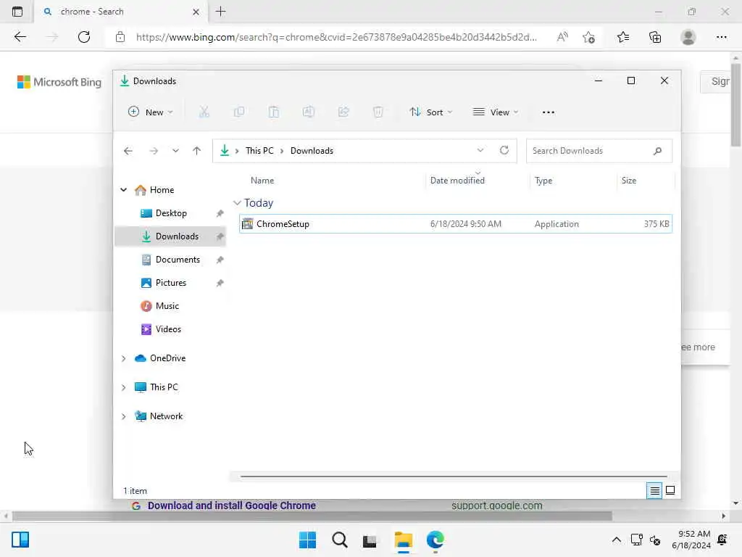742x557 pixels.
Task: Go up one folder level in Explorer
Action: [x=196, y=151]
